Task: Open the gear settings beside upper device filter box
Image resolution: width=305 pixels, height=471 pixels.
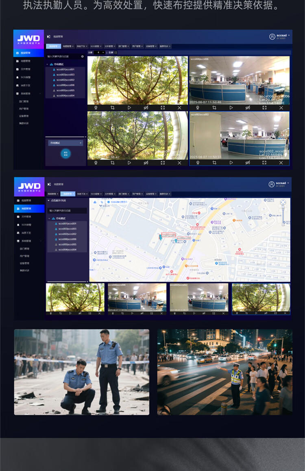Action: (83, 57)
